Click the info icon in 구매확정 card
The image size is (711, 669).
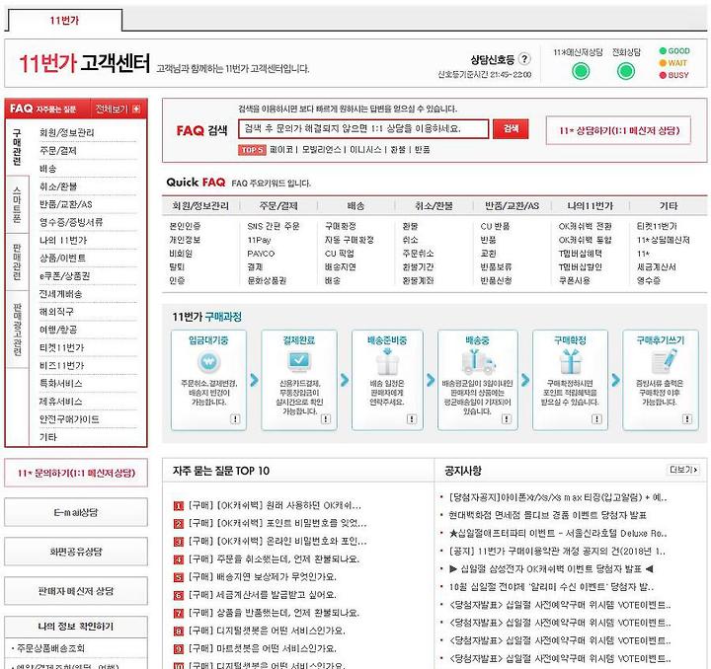click(x=596, y=419)
